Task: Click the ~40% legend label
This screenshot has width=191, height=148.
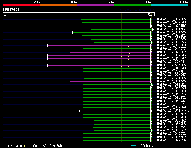Action: coord(73,2)
